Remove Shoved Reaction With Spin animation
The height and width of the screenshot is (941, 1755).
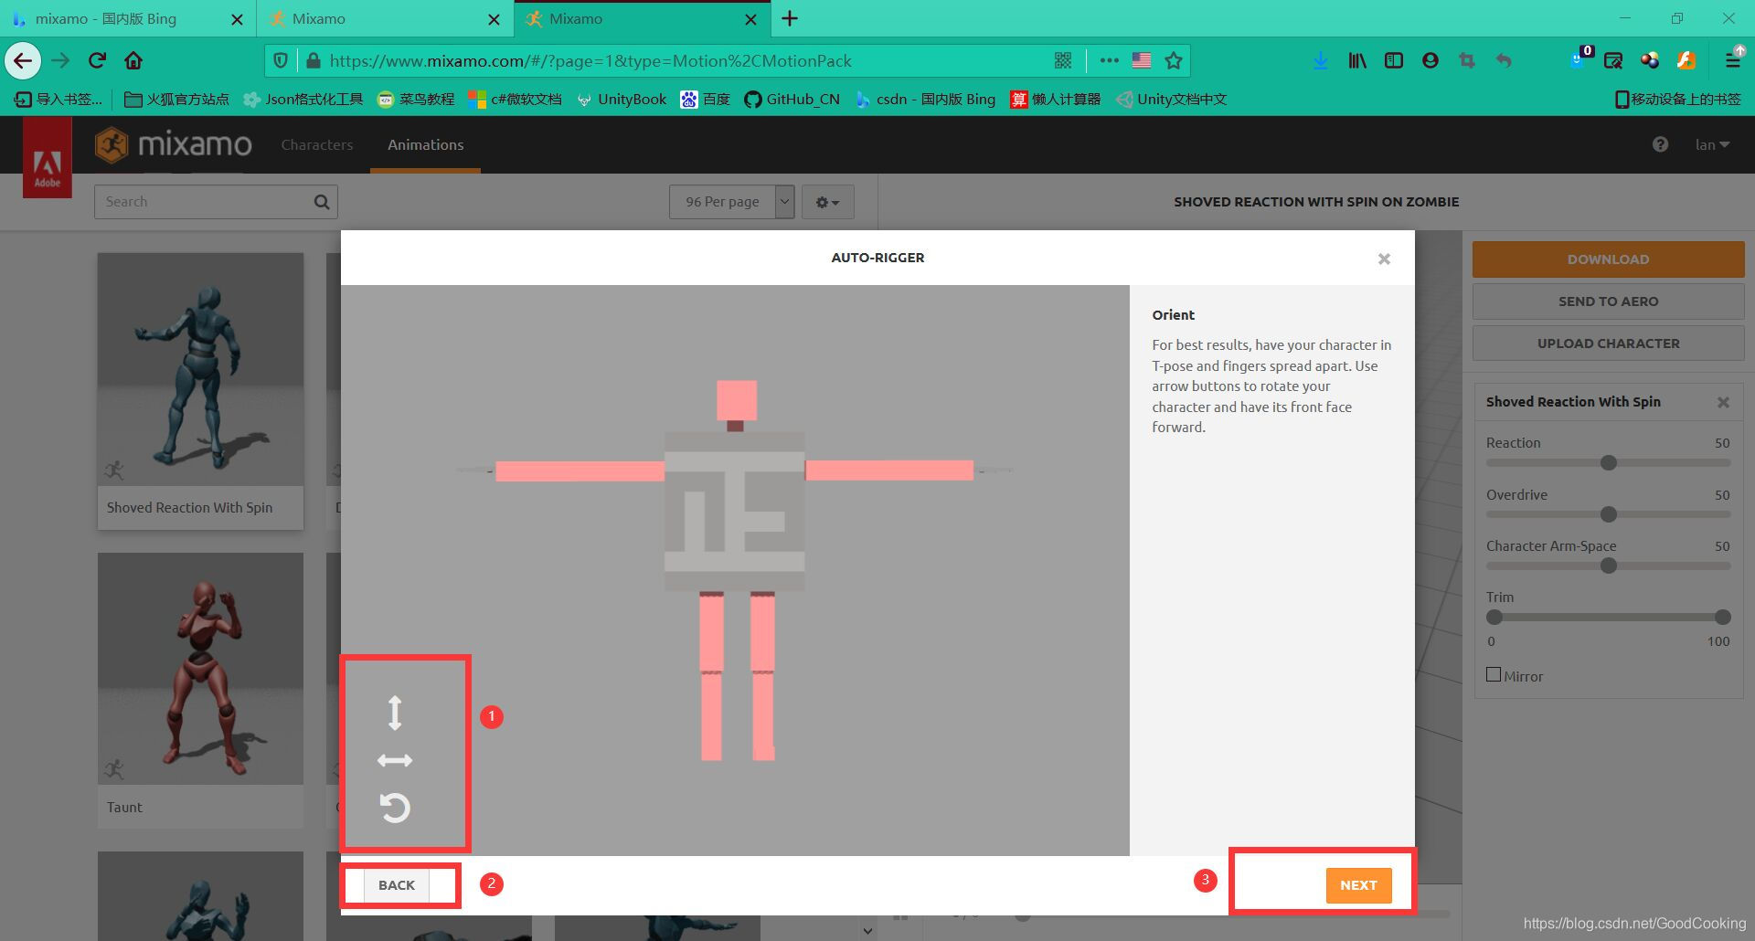1723,402
